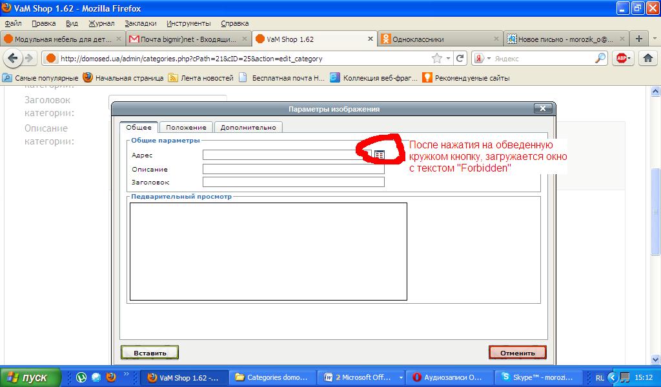The image size is (661, 387).
Task: Open the Лента новостей feed bookmark
Action: point(200,78)
